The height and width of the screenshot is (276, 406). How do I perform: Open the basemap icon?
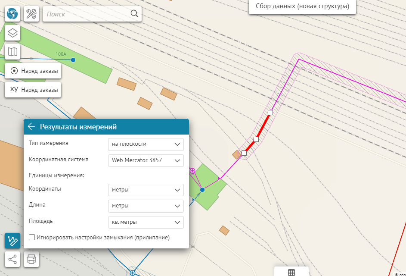tap(12, 52)
